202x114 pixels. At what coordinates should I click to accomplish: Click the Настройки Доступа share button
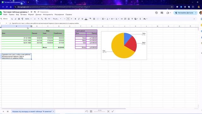(184, 13)
